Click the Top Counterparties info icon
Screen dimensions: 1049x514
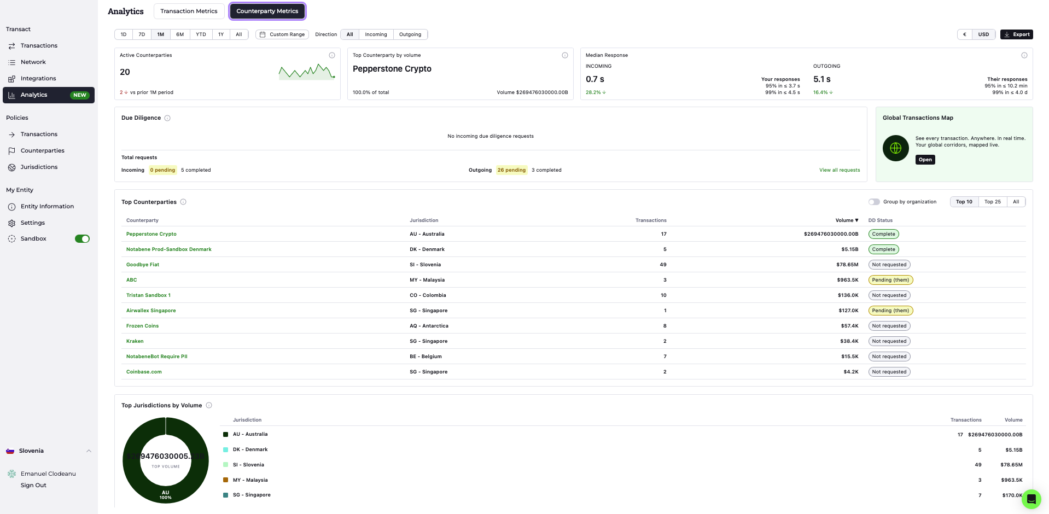(x=183, y=202)
